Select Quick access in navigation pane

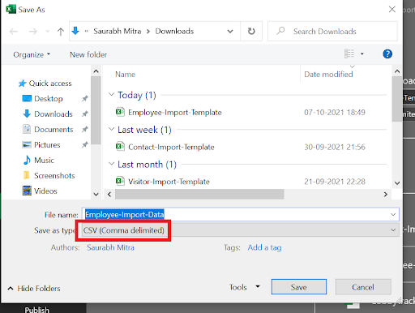[45, 84]
